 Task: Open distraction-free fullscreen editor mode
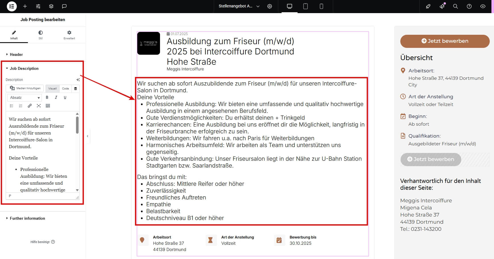coord(39,106)
